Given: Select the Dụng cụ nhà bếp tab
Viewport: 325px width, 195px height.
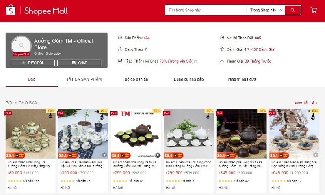Looking at the screenshot, I should pos(188,79).
